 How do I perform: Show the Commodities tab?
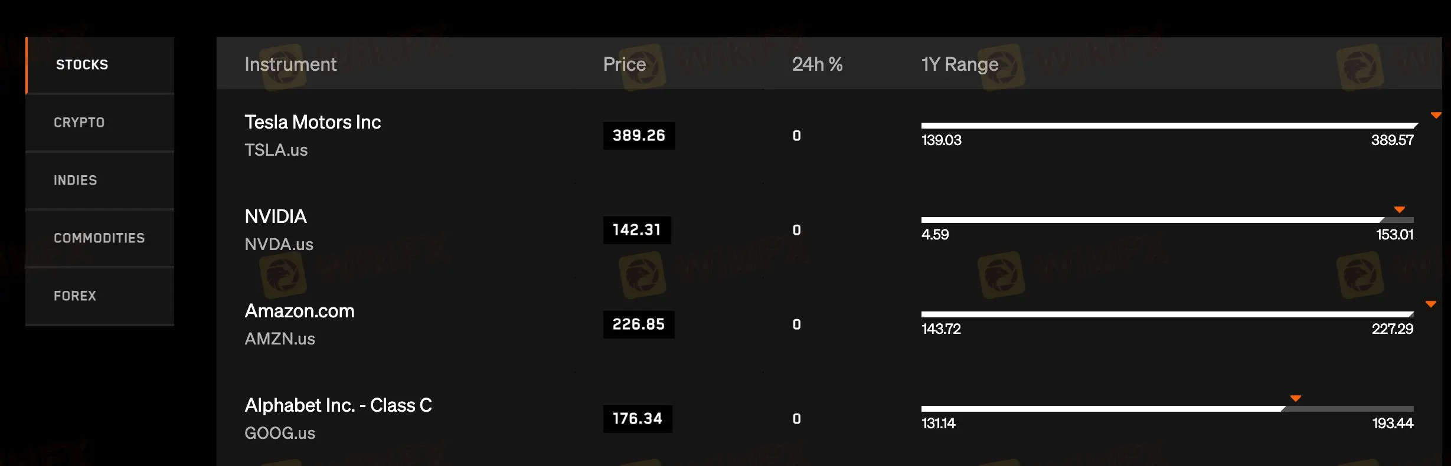point(99,238)
